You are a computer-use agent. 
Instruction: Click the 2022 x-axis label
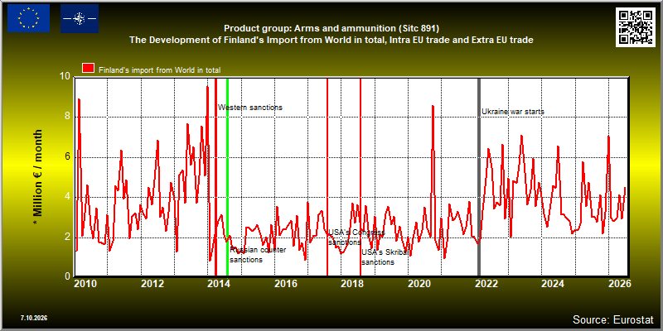[x=486, y=284]
